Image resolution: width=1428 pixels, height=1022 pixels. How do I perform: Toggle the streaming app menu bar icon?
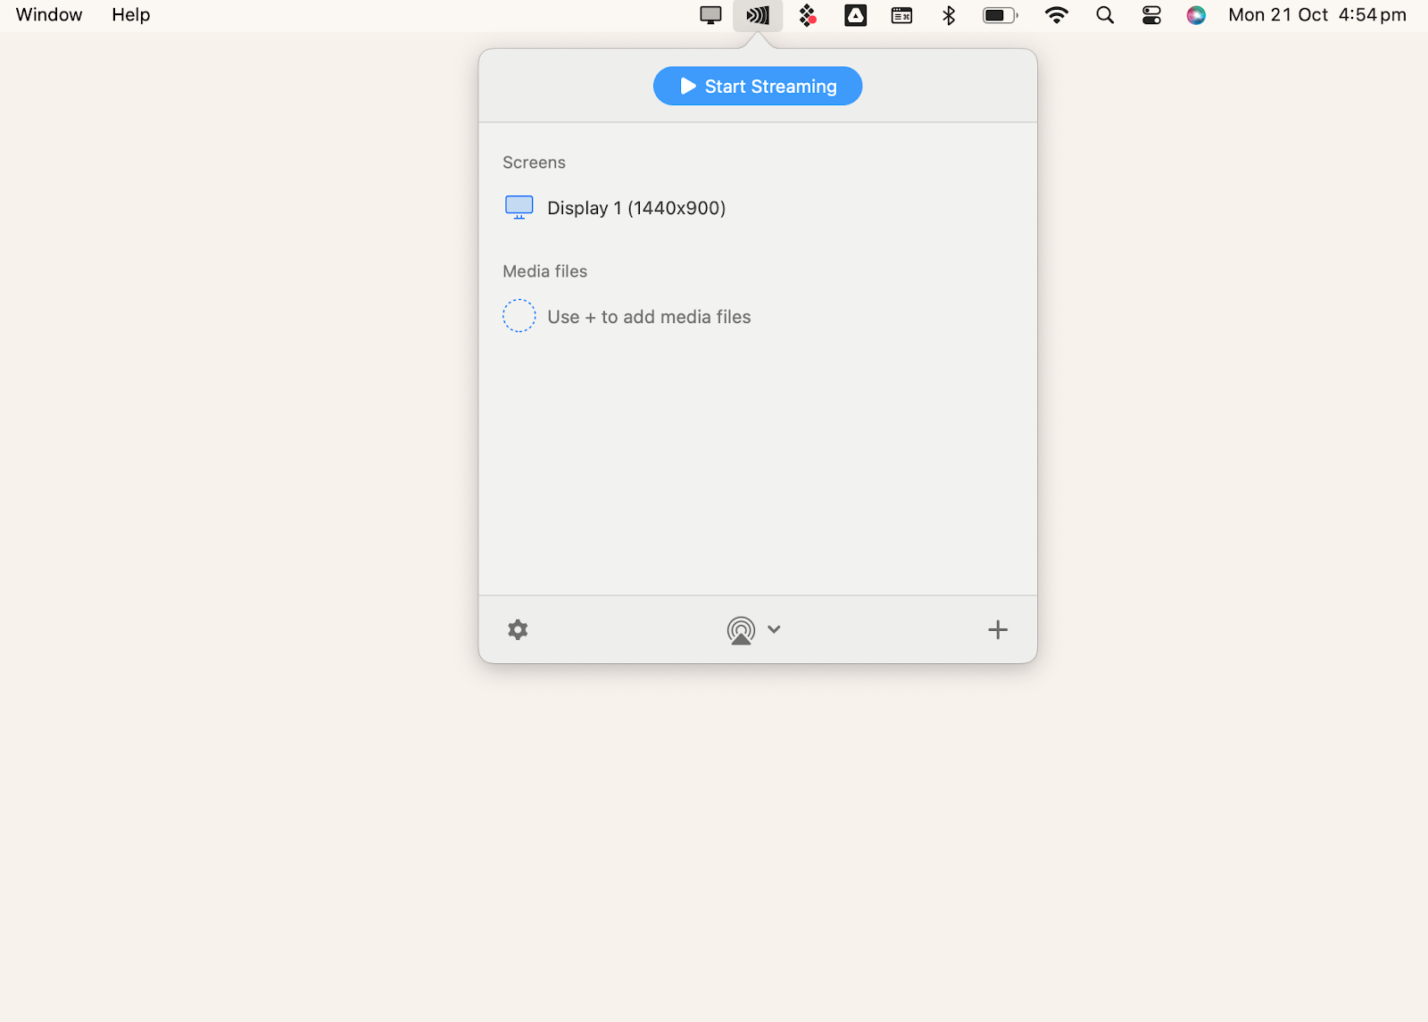pyautogui.click(x=758, y=15)
